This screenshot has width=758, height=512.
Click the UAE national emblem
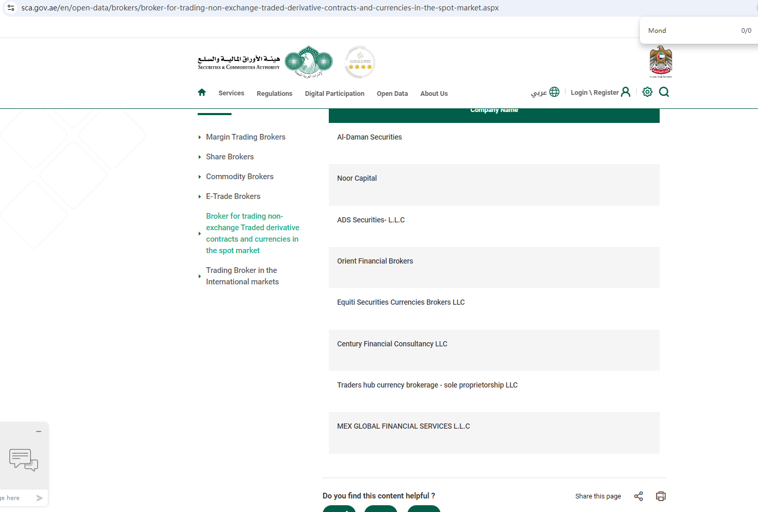click(x=661, y=61)
